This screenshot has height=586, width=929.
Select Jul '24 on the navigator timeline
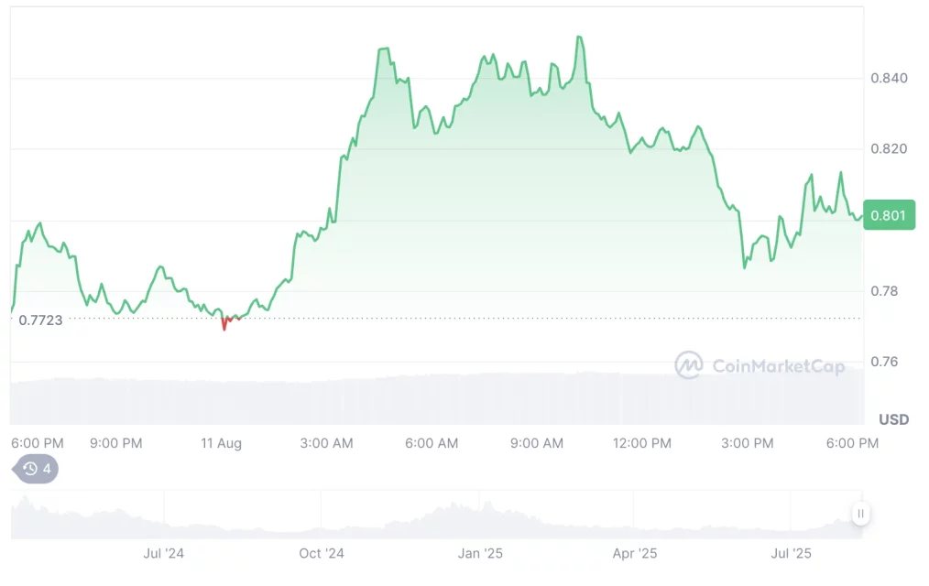[x=164, y=554]
